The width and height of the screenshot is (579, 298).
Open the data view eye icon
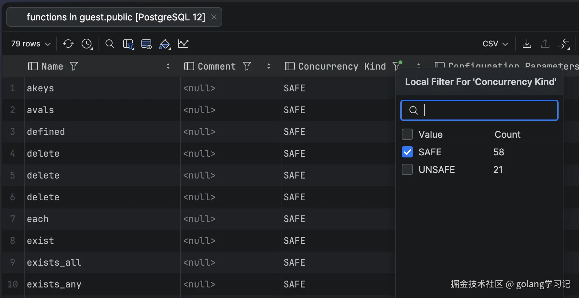[146, 44]
